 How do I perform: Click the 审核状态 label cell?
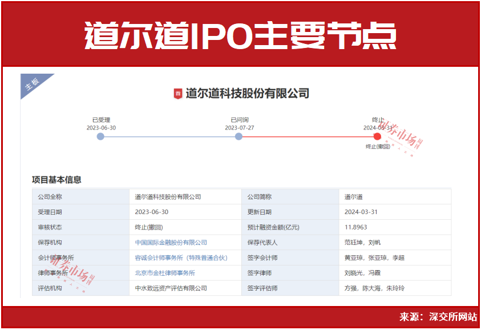click(80, 227)
